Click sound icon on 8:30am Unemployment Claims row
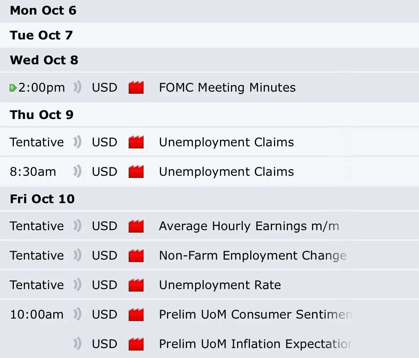419x358 pixels. (x=77, y=172)
